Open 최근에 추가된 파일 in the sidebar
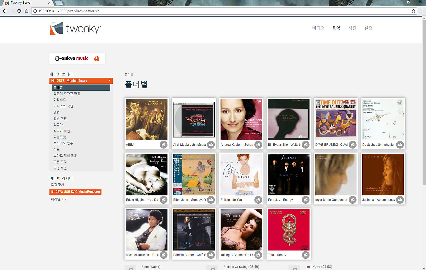 (x=67, y=94)
